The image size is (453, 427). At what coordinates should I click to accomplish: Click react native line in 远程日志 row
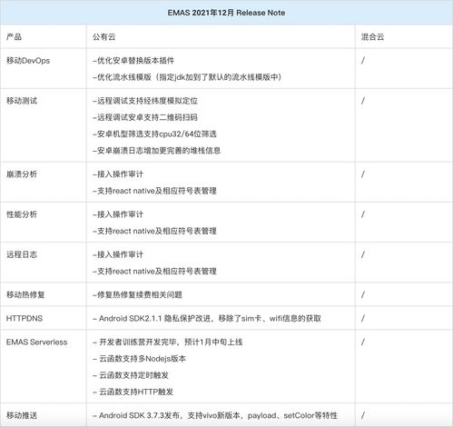tap(154, 272)
